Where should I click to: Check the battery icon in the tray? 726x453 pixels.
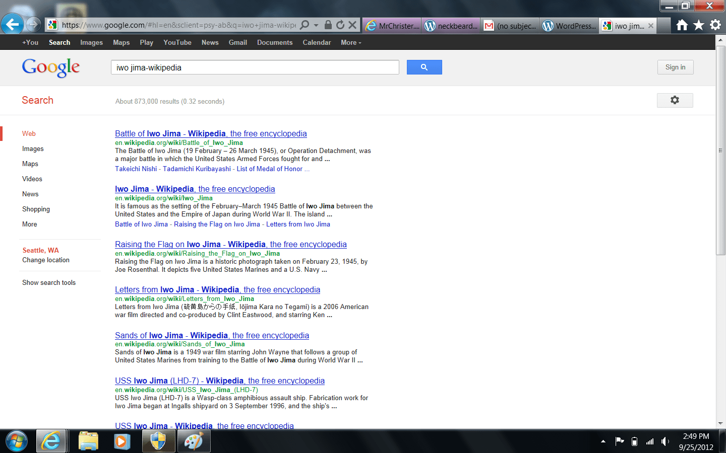[635, 441]
